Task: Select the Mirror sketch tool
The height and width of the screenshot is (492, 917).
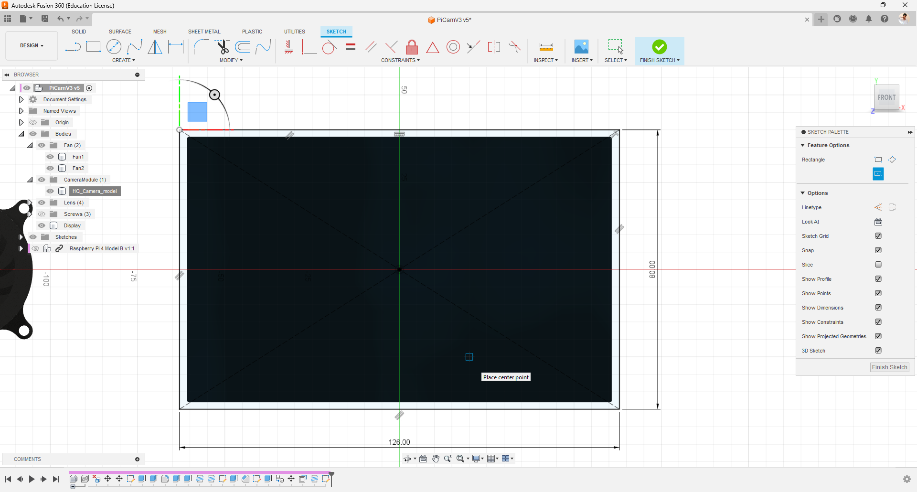Action: (155, 47)
